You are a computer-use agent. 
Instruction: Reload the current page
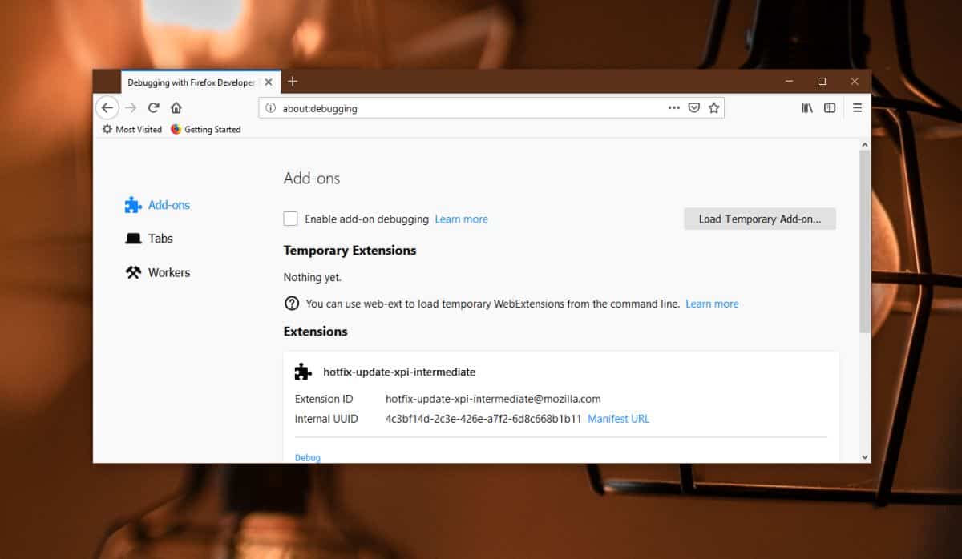click(154, 107)
